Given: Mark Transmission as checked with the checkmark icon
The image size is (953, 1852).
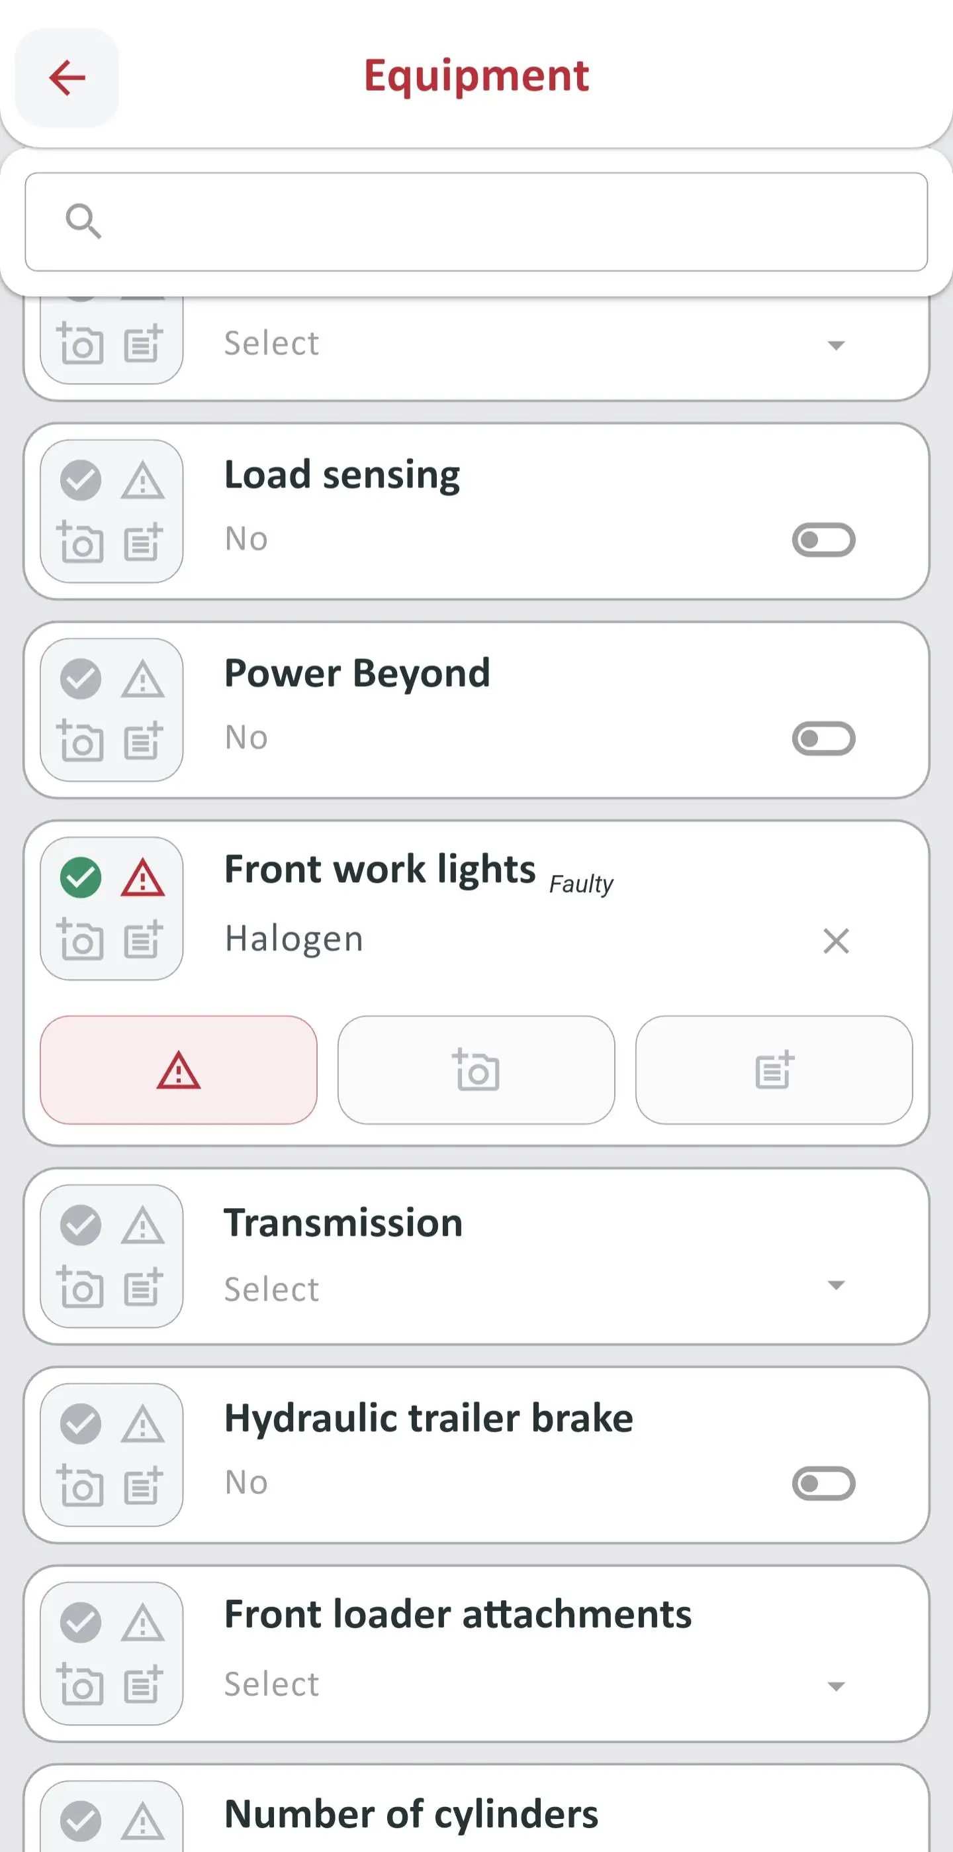Looking at the screenshot, I should point(81,1226).
